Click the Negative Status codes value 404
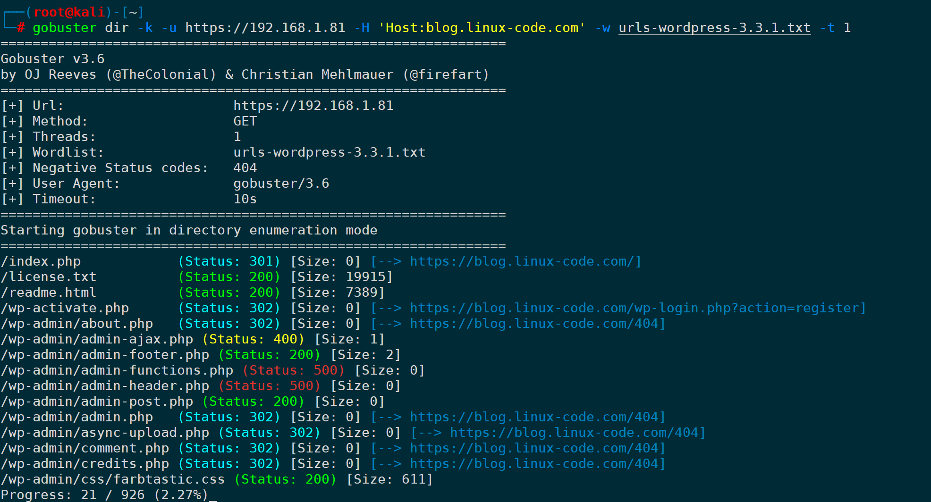This screenshot has height=502, width=931. pyautogui.click(x=245, y=168)
